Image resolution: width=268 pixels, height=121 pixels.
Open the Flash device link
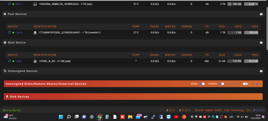[x=19, y=61]
